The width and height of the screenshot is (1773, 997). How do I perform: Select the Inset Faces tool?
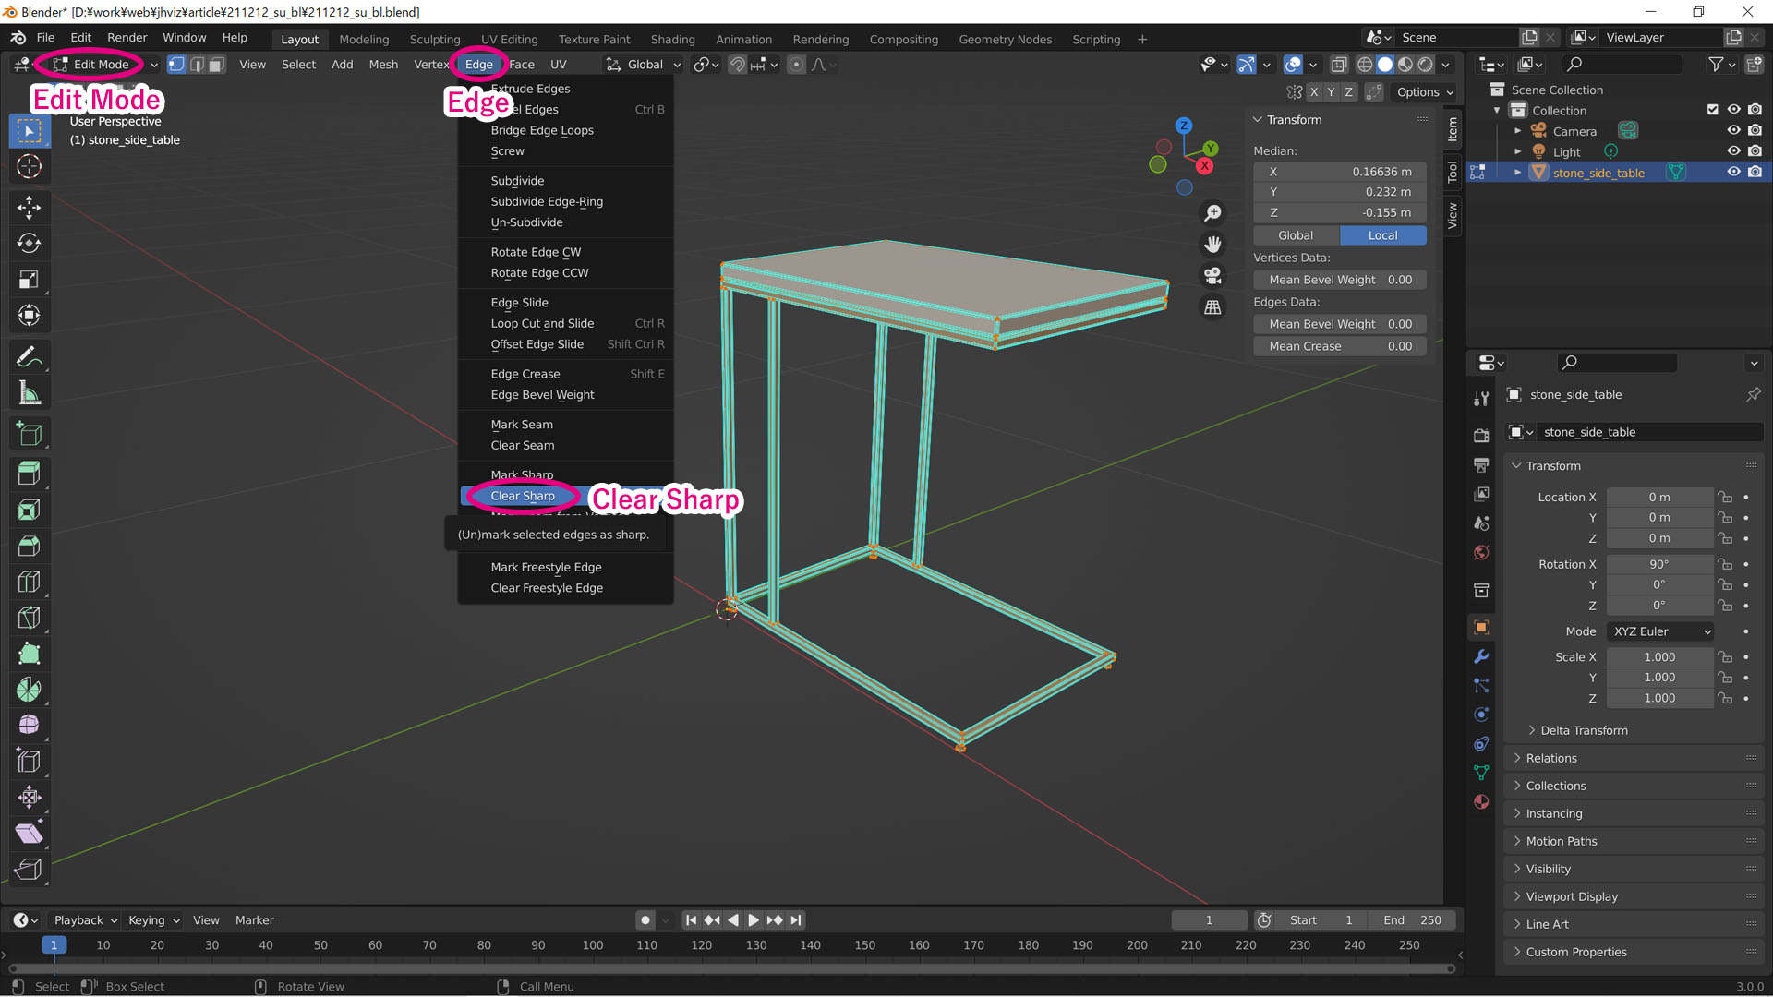click(x=29, y=510)
